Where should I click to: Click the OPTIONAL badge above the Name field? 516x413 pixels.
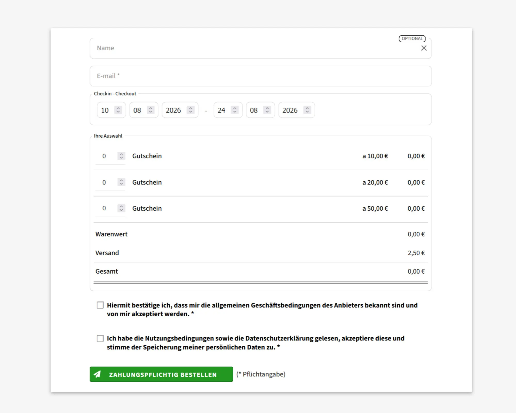[x=412, y=38]
